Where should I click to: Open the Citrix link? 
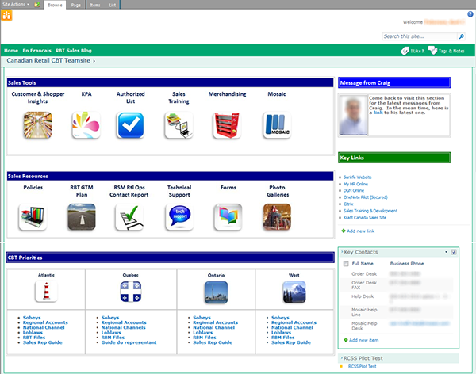tap(348, 204)
